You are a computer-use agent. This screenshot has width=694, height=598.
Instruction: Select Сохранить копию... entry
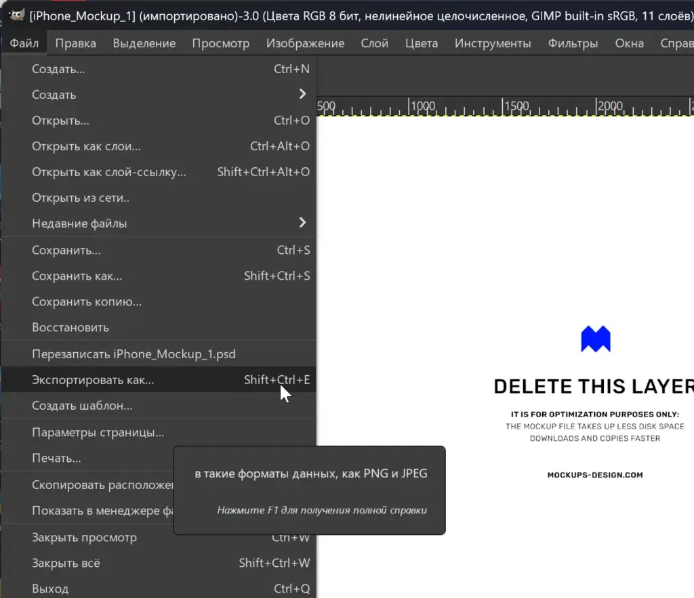[x=159, y=301]
